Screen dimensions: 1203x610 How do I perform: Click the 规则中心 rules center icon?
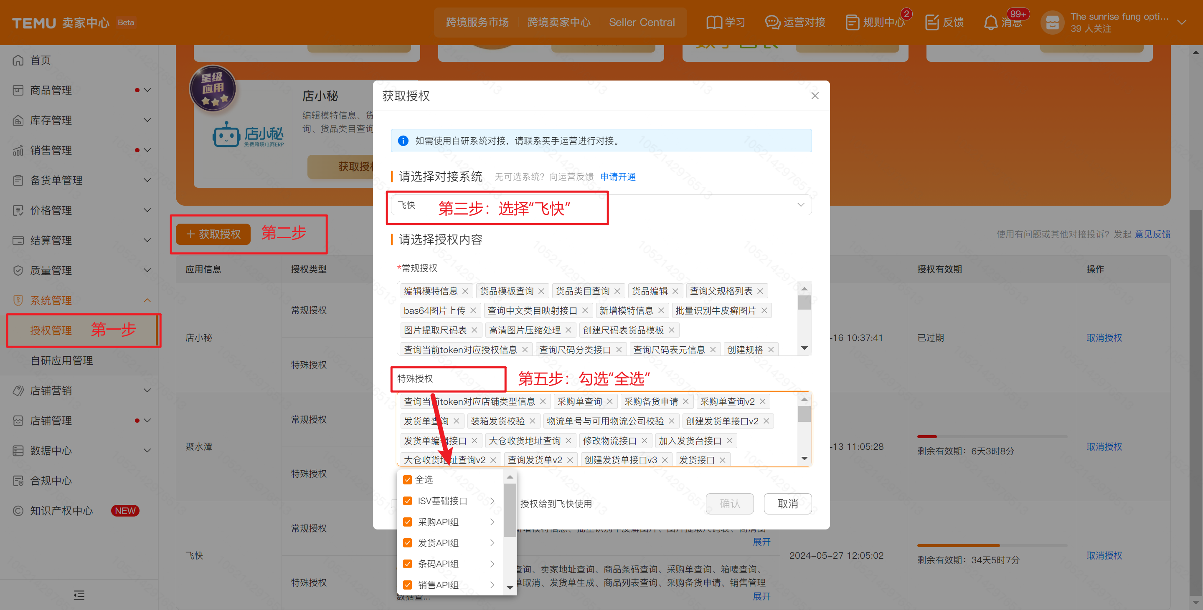pyautogui.click(x=852, y=23)
